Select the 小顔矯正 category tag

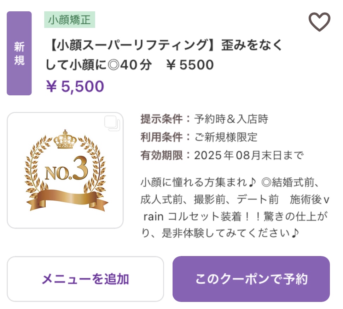[x=70, y=20]
